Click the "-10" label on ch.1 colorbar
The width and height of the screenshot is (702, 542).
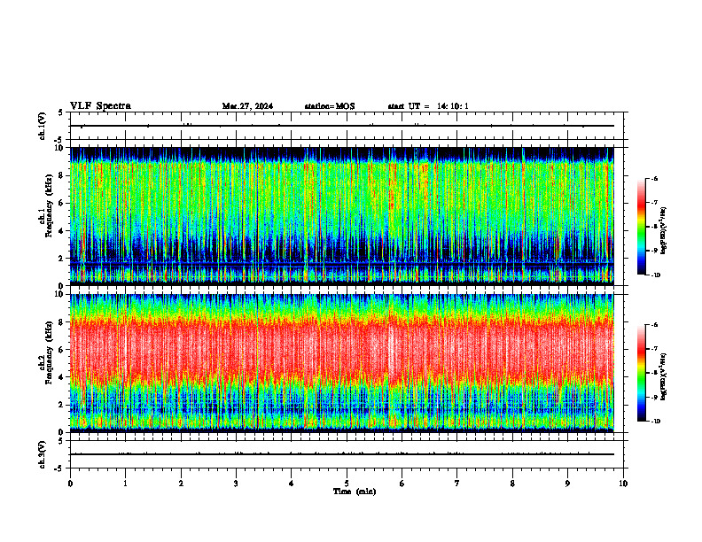655,275
